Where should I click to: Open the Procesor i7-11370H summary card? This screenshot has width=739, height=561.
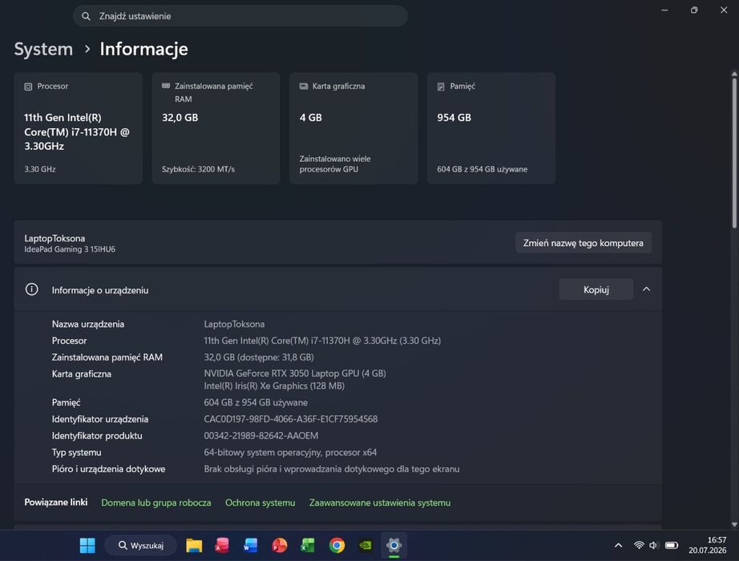[79, 128]
